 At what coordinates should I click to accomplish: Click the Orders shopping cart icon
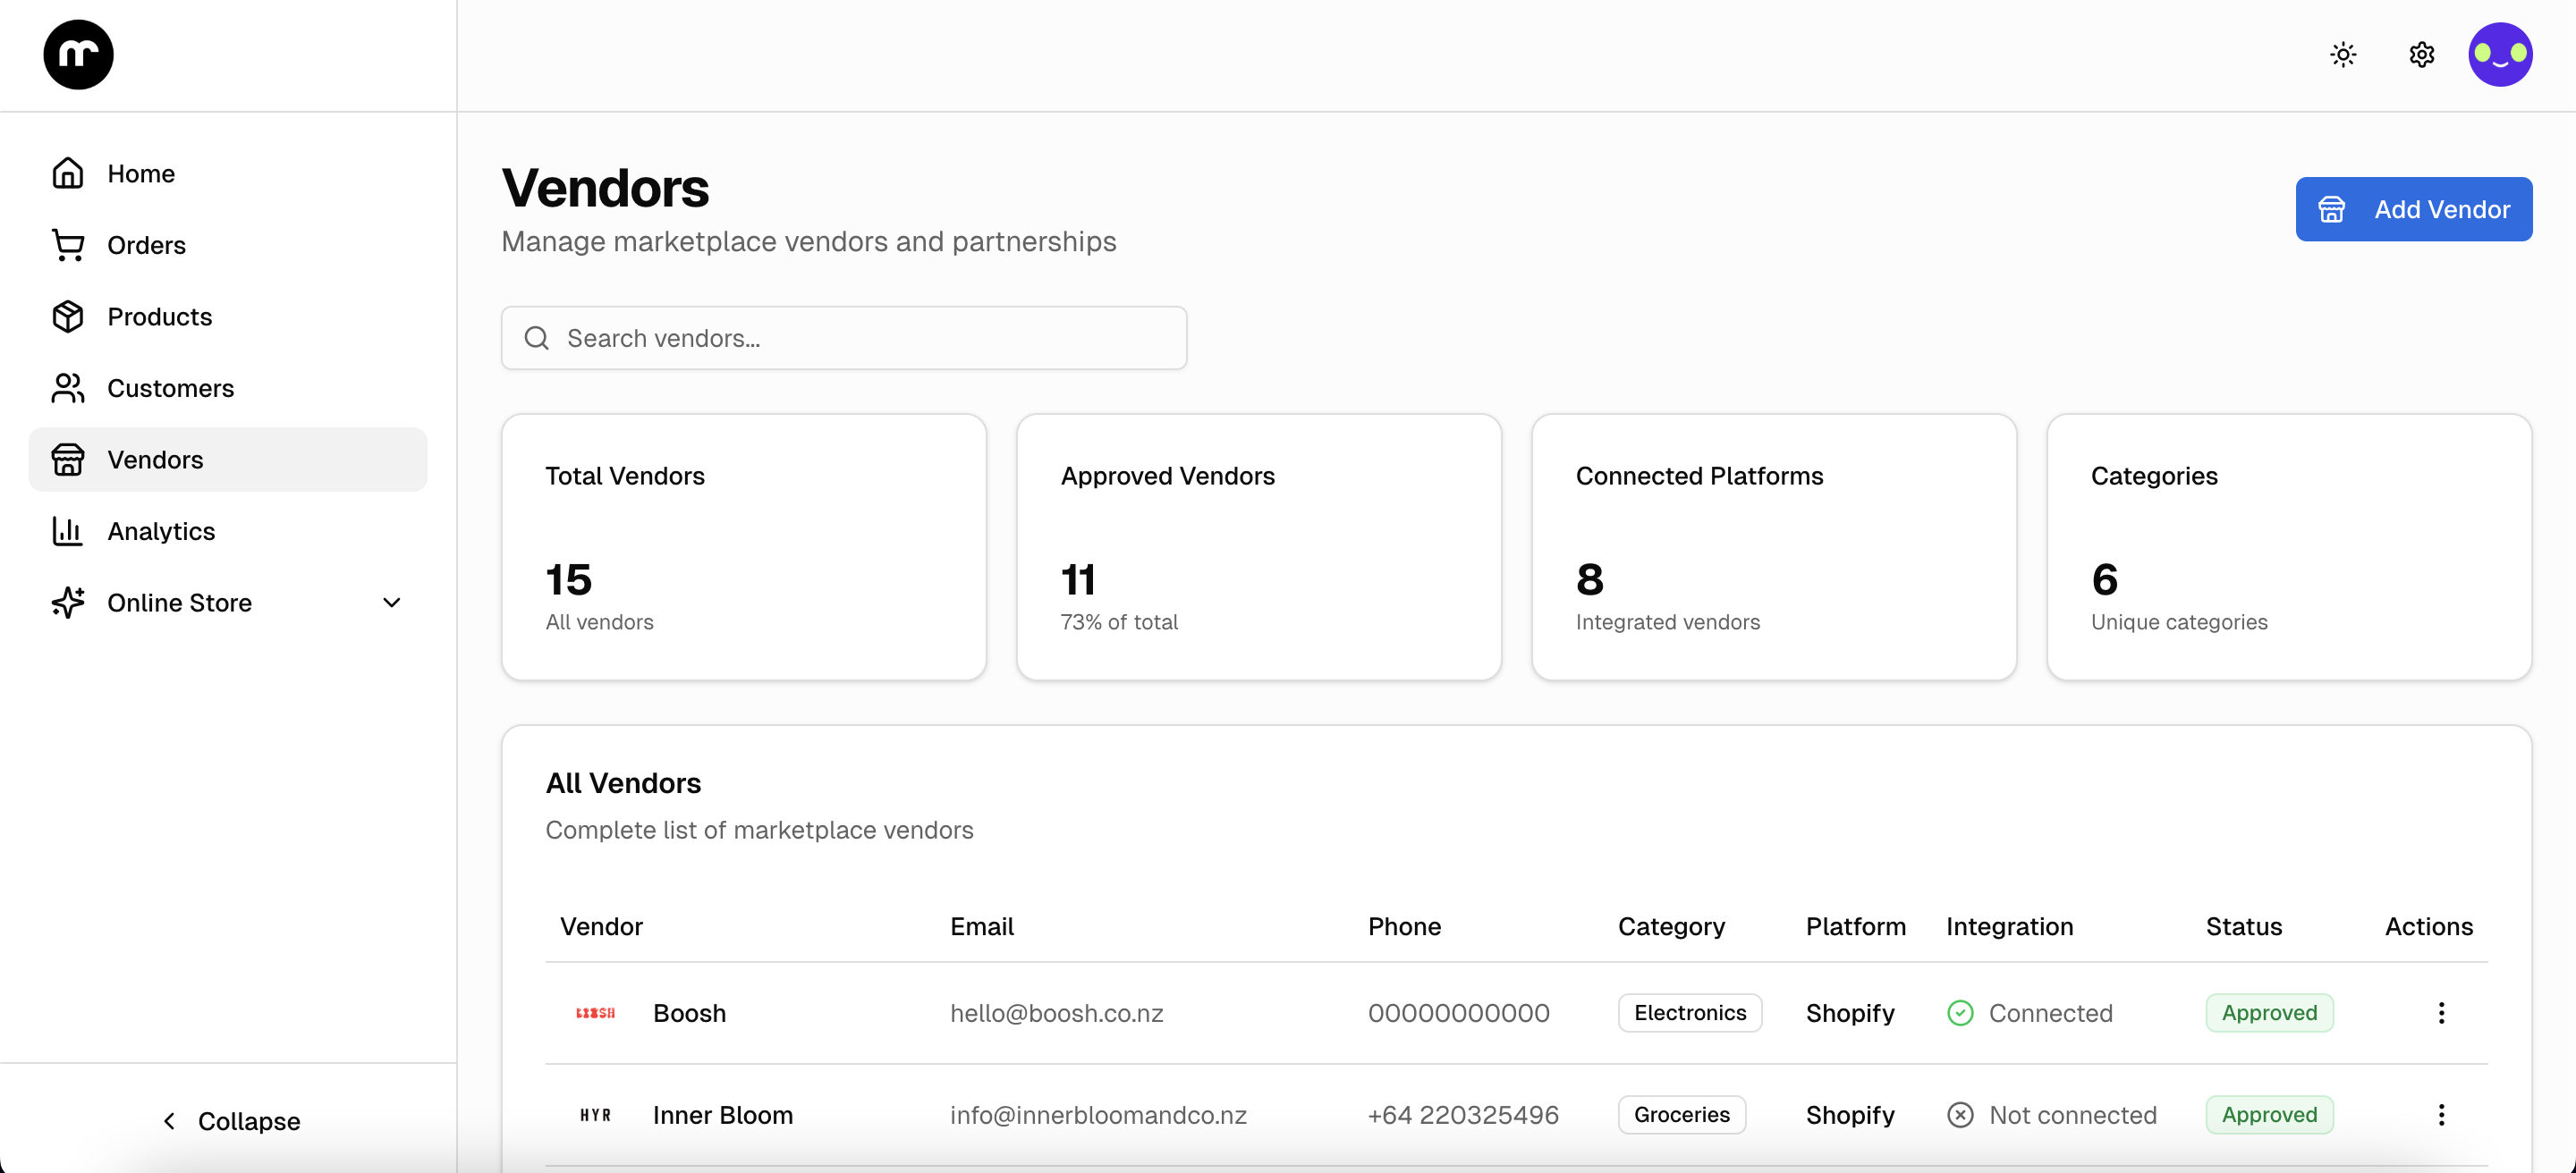pos(67,245)
